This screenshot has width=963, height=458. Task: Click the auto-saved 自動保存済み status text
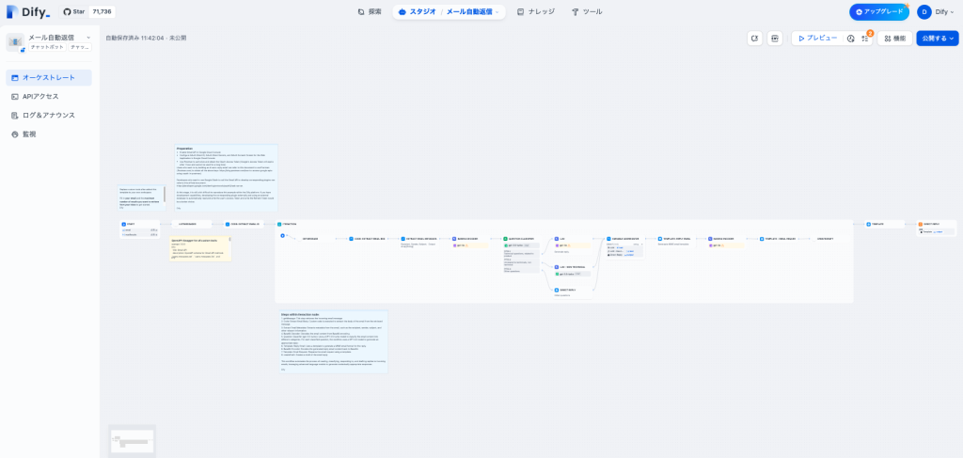[x=146, y=38]
